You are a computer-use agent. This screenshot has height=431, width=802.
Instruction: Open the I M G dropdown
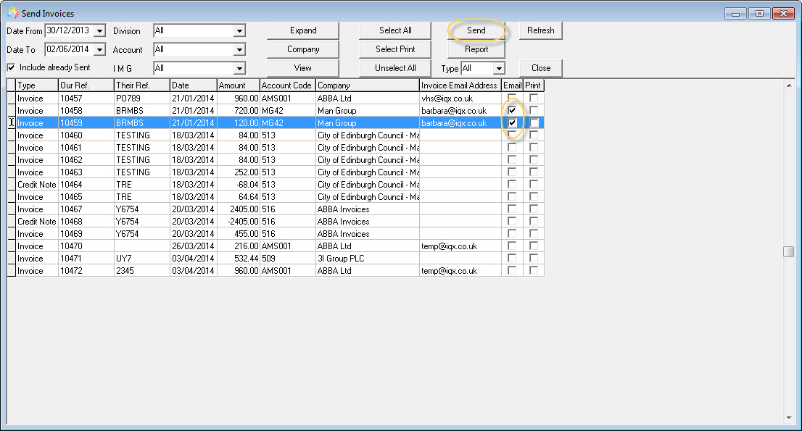click(239, 68)
